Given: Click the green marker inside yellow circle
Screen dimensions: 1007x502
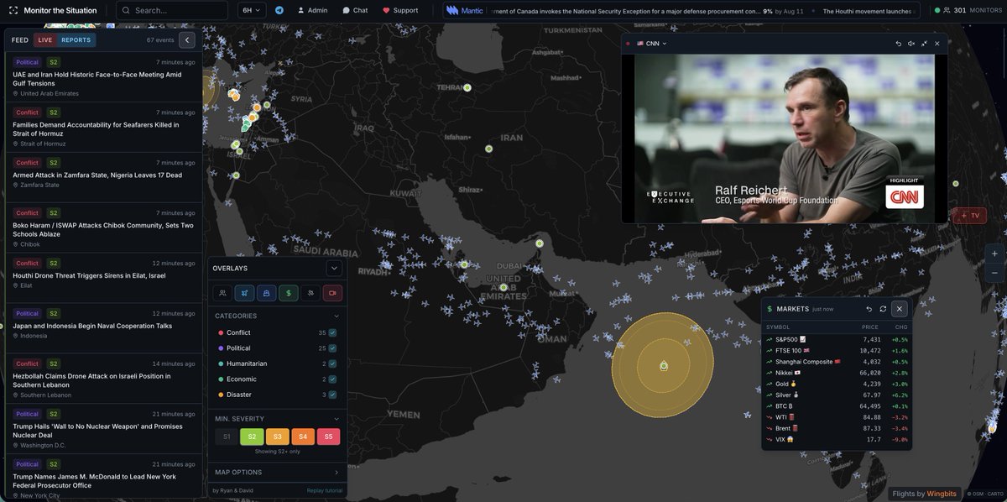Looking at the screenshot, I should 663,365.
